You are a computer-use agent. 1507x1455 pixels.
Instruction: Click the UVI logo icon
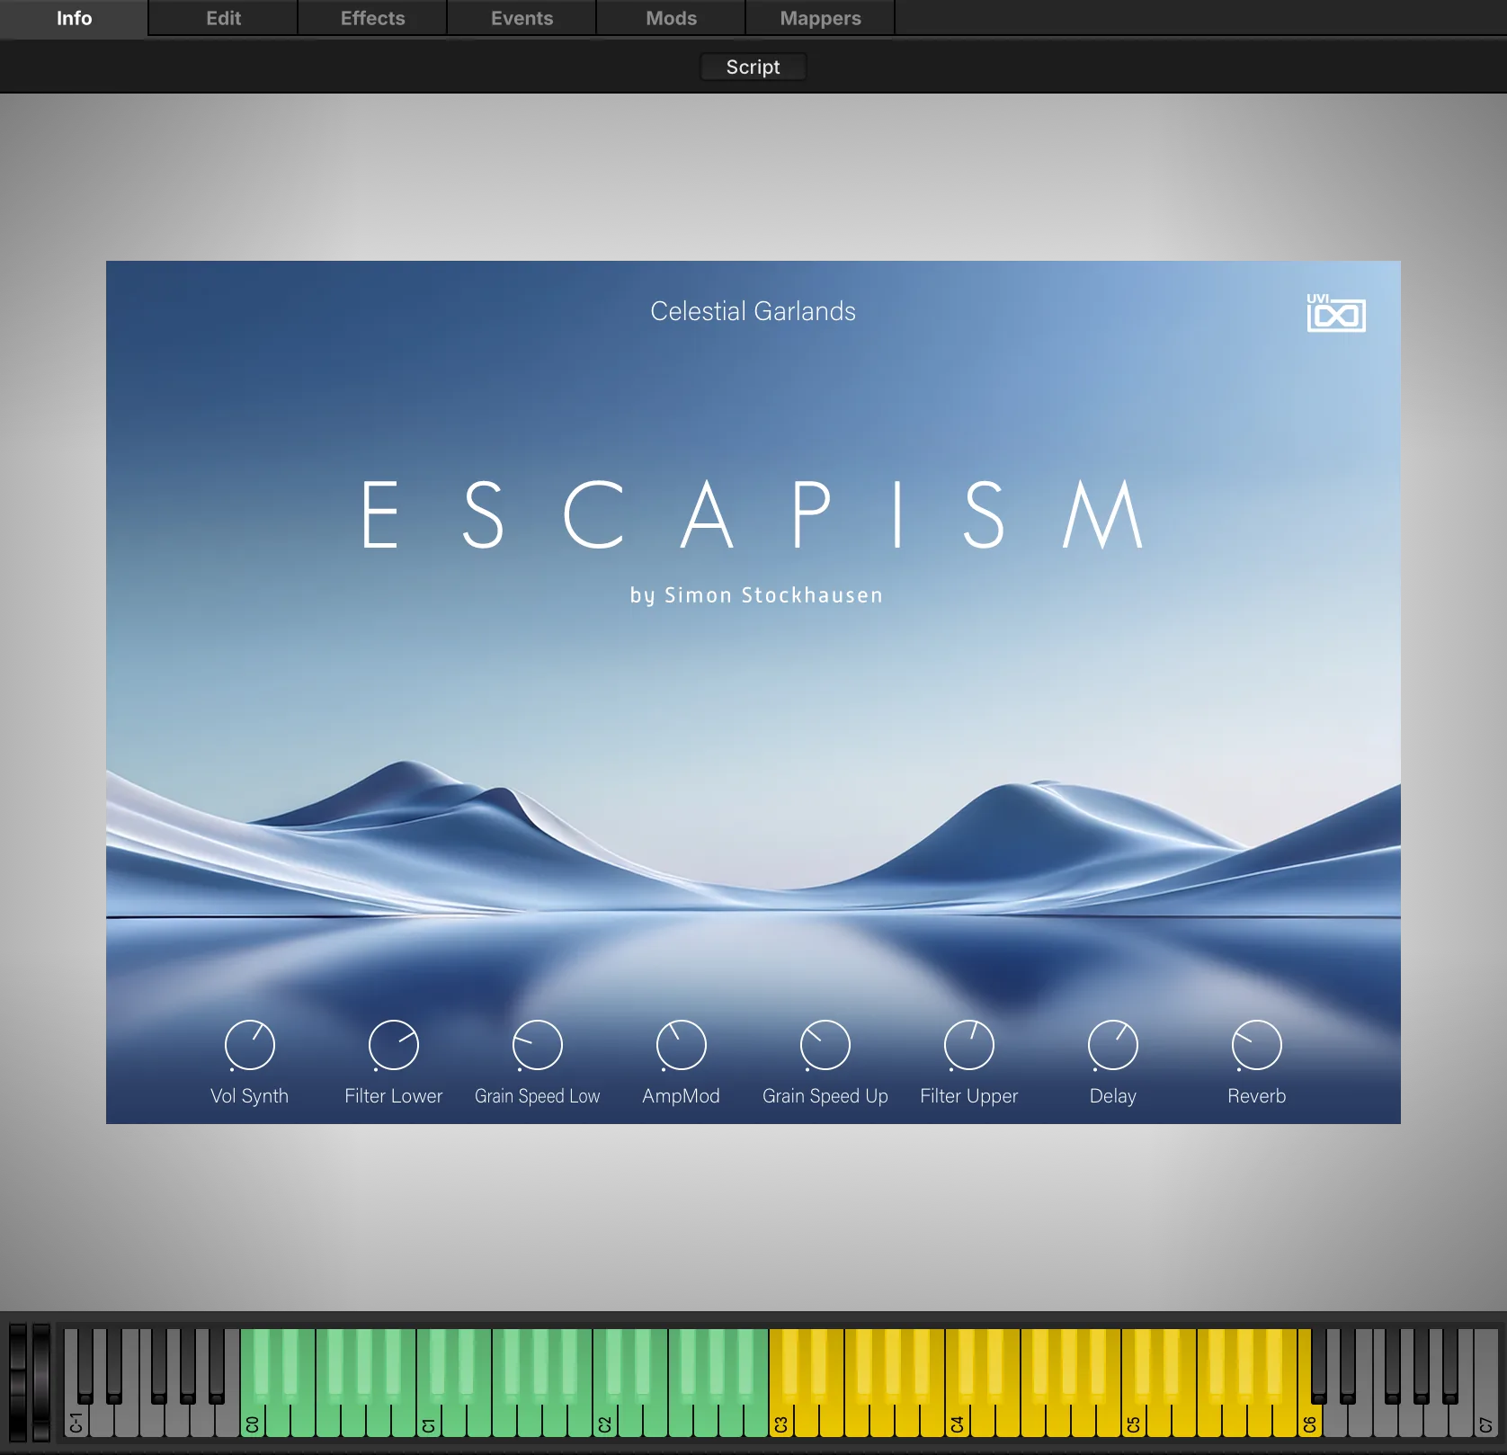[1336, 313]
